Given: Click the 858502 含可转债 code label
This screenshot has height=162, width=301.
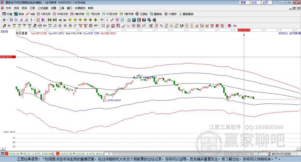Looking at the screenshot, I should (x=290, y=34).
